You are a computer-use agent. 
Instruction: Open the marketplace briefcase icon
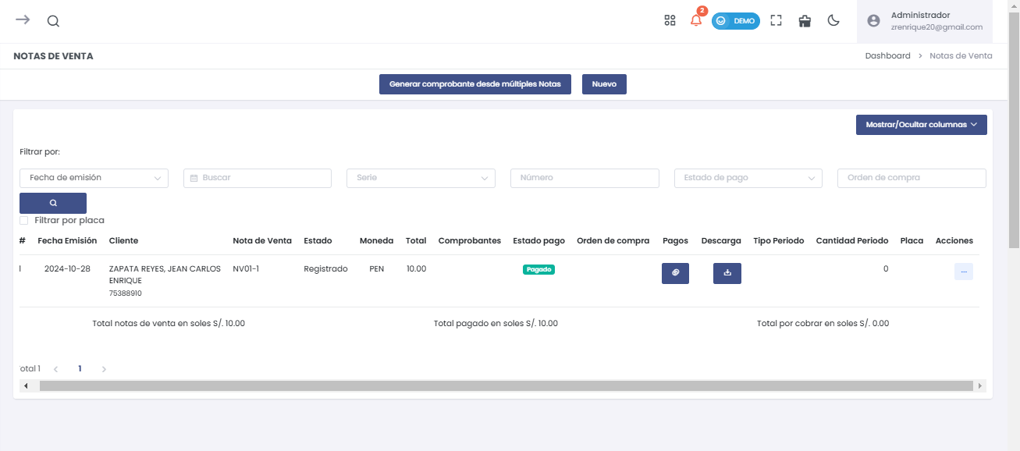(805, 21)
